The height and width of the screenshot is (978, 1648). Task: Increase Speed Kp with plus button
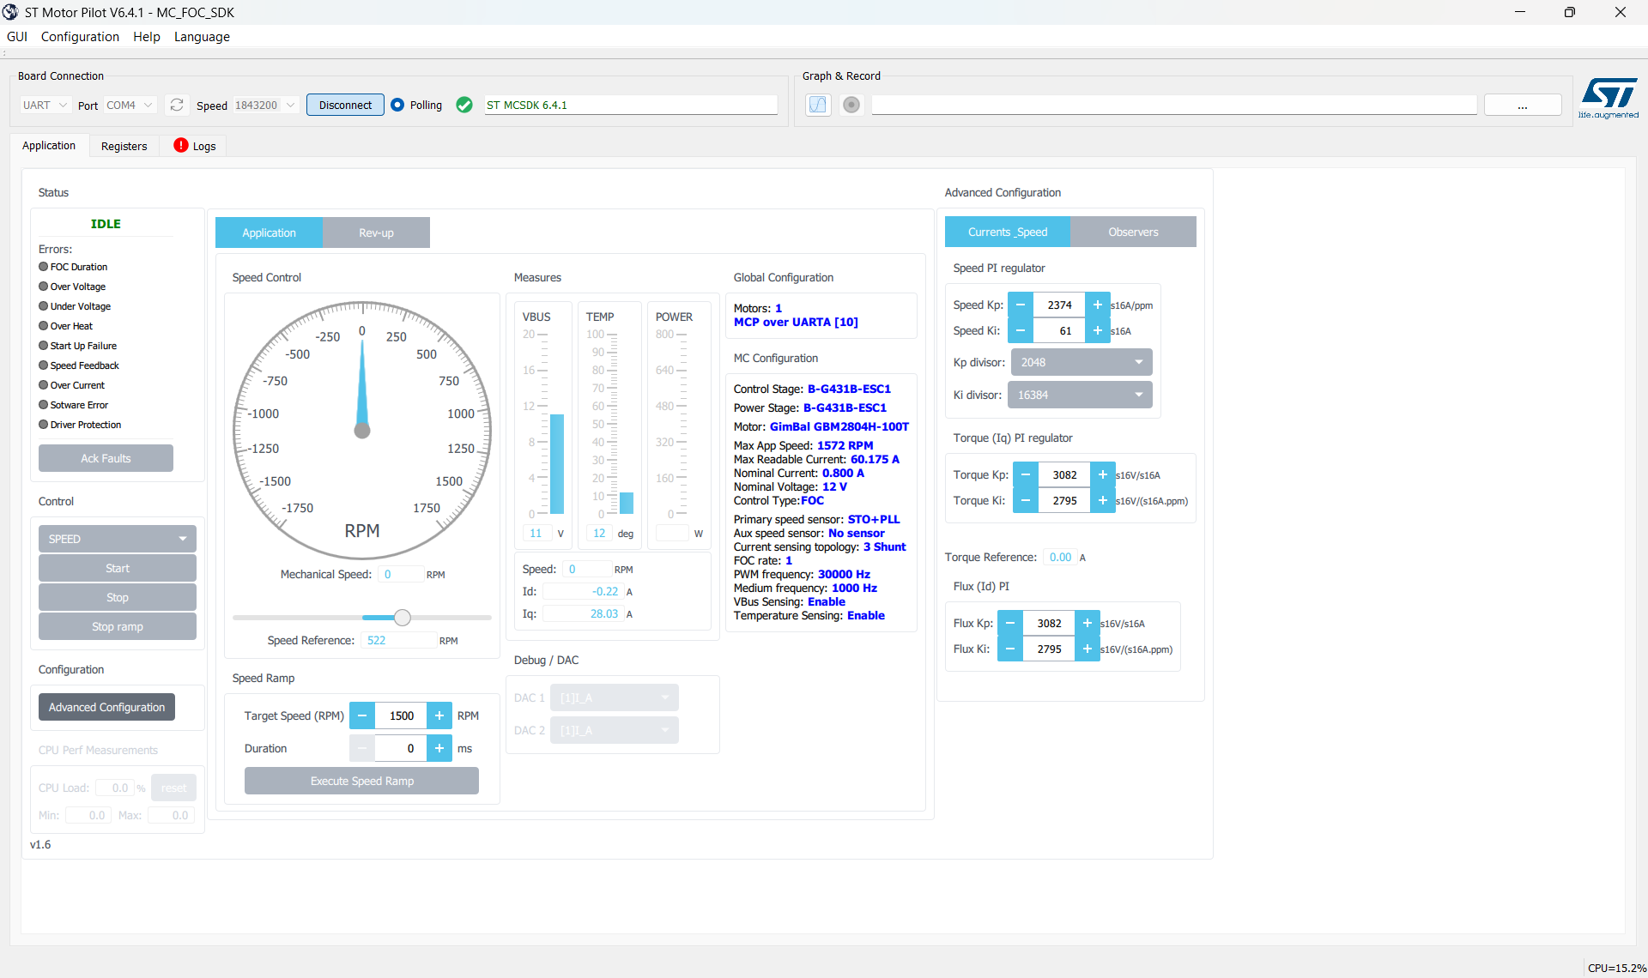(x=1097, y=305)
